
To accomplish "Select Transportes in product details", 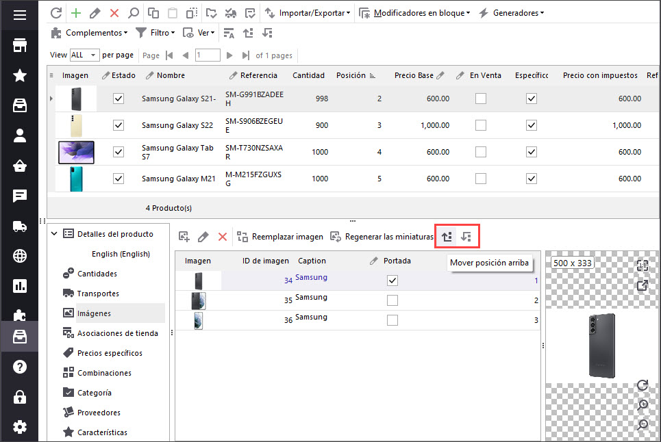I will pyautogui.click(x=98, y=294).
